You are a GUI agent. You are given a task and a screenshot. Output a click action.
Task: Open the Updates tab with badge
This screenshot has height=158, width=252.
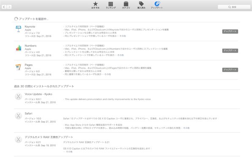(157, 5)
